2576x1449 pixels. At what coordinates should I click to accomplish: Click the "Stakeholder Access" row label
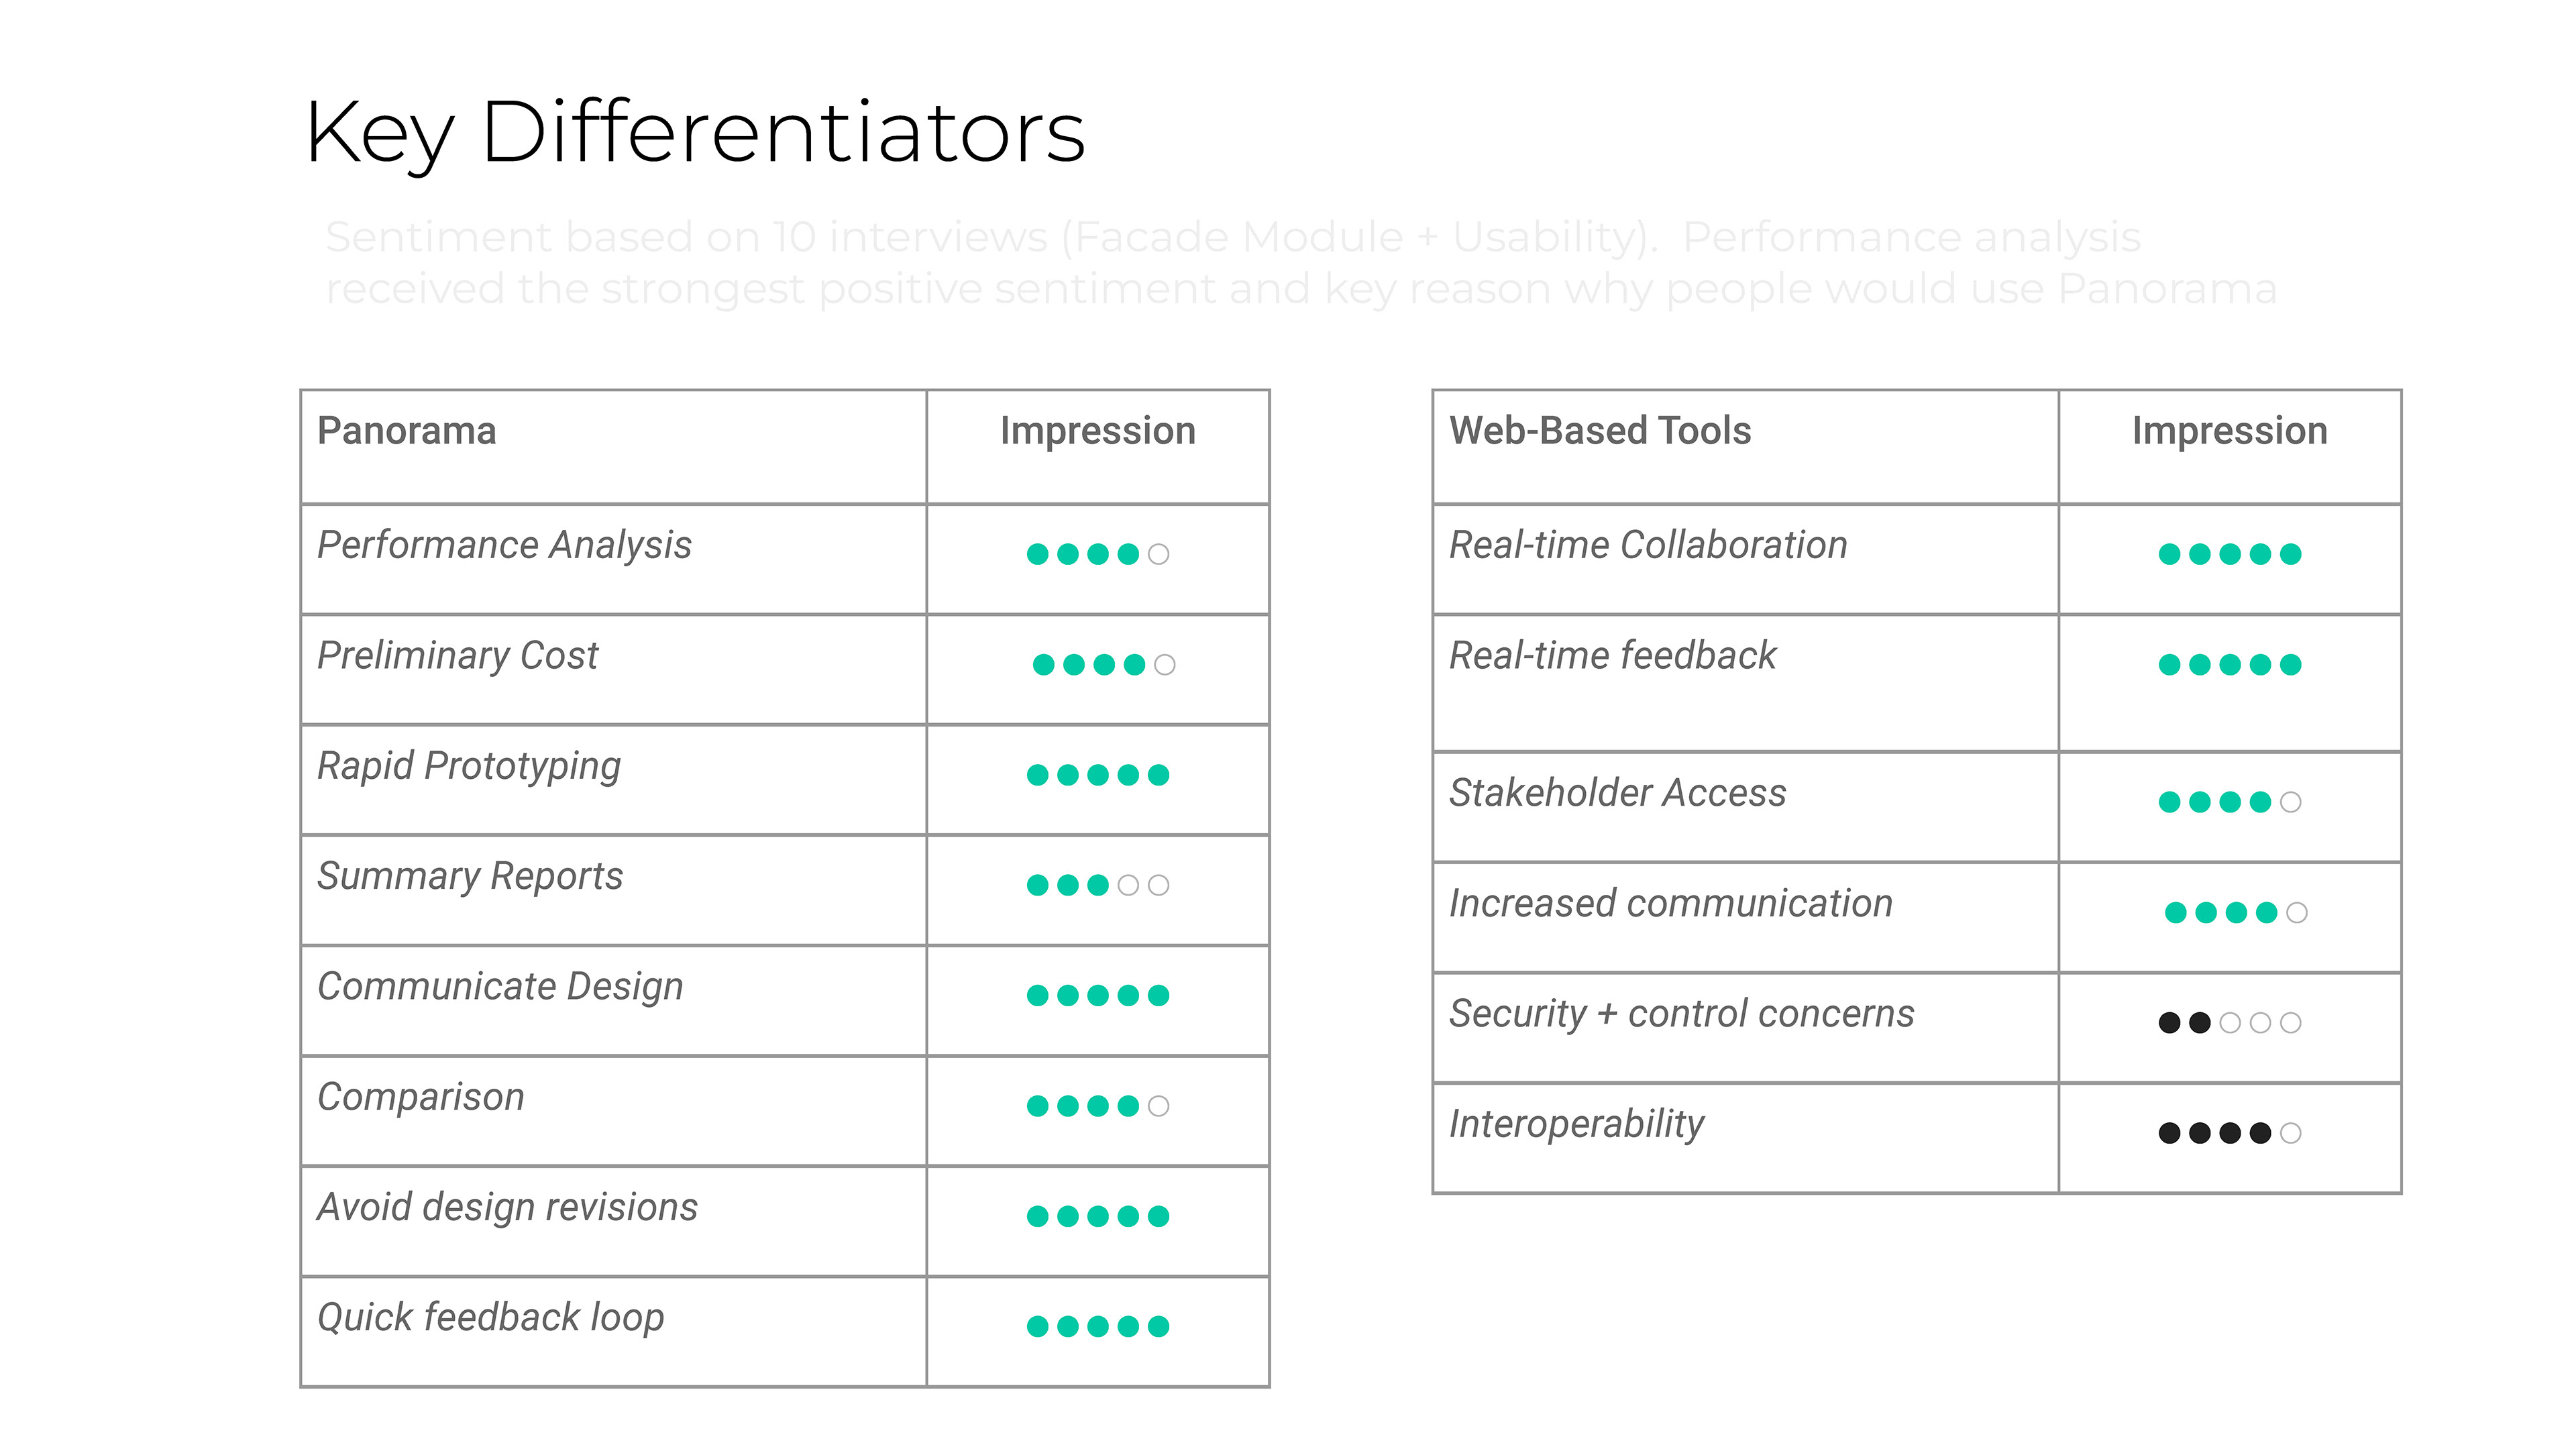pos(1617,793)
